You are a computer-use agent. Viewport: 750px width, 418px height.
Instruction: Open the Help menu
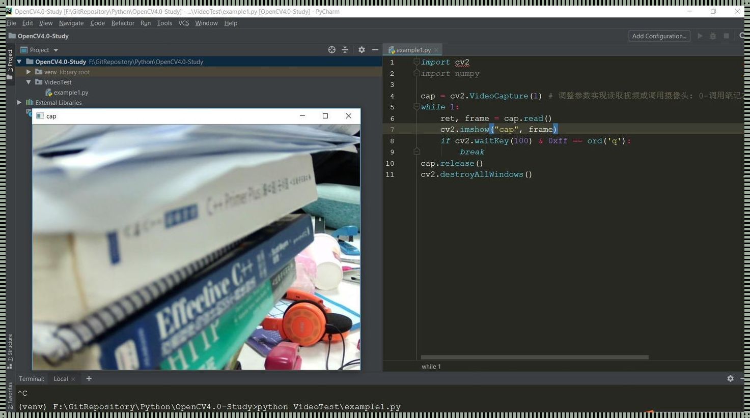pyautogui.click(x=231, y=23)
